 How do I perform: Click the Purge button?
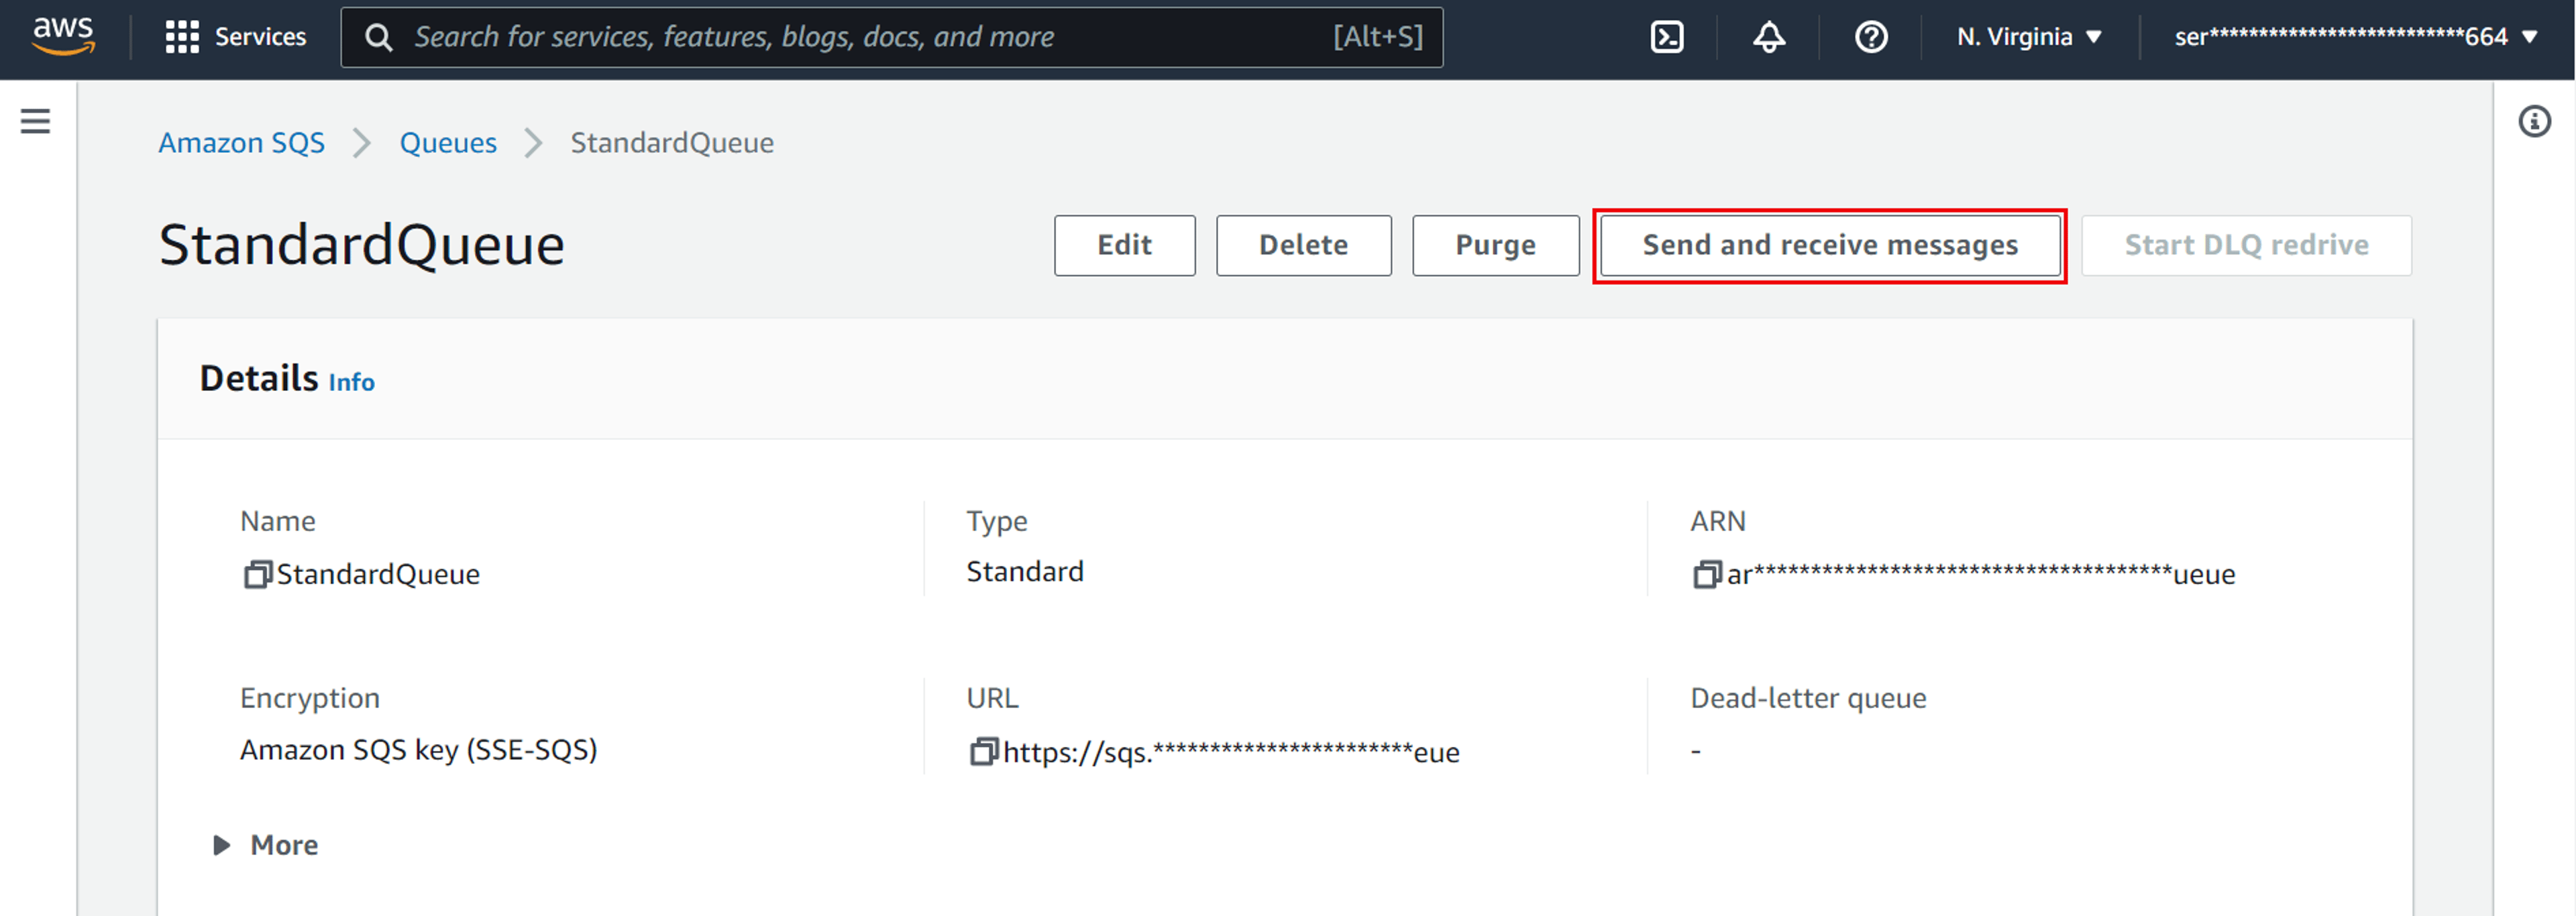click(1495, 245)
